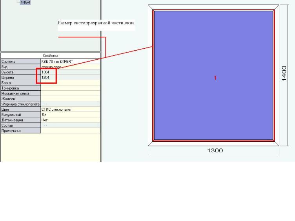Click the Свойства panel header
The width and height of the screenshot is (295, 221).
click(51, 56)
